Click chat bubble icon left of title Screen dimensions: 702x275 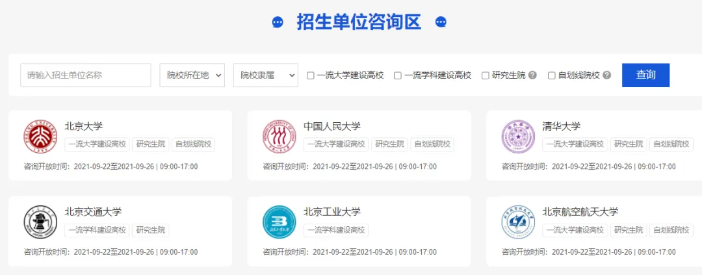[x=278, y=22]
